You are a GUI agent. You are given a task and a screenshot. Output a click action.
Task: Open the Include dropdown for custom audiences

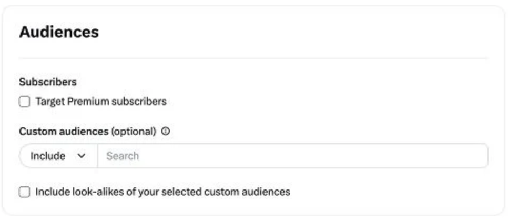(58, 156)
